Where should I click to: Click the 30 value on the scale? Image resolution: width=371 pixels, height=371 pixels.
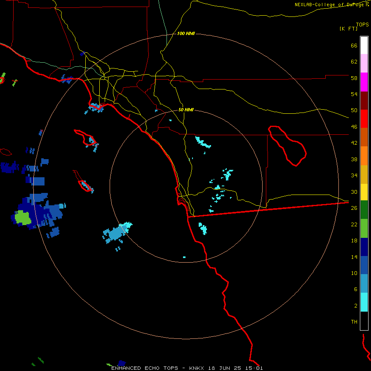pos(354,192)
